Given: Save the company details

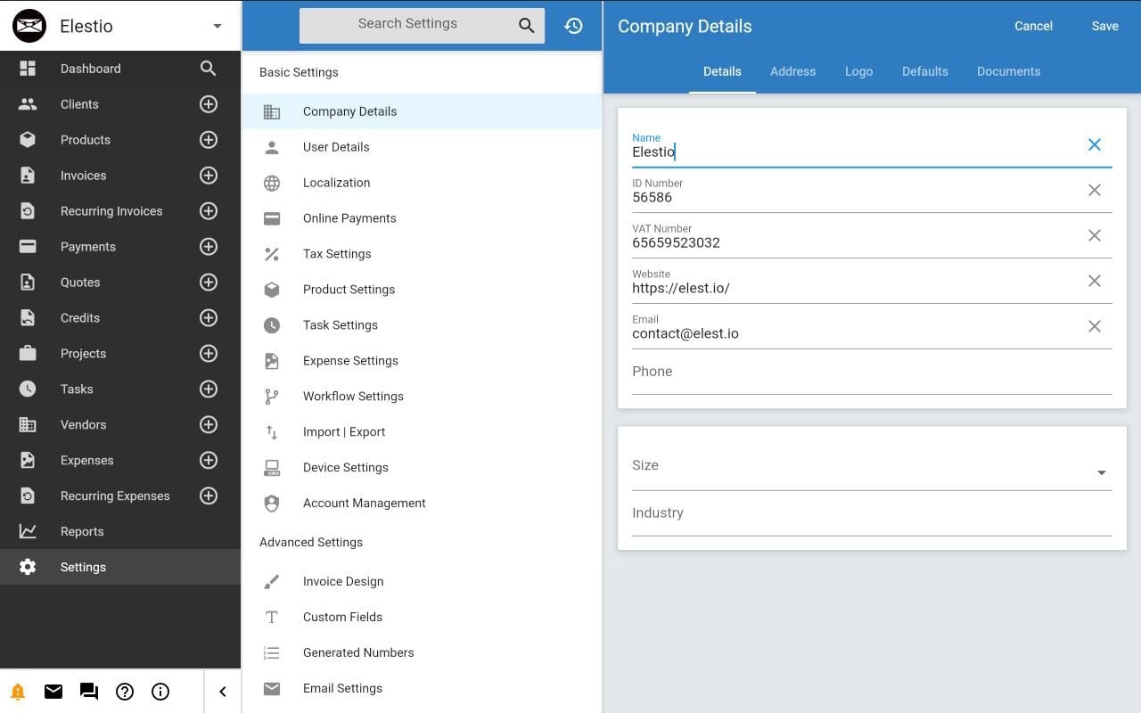Looking at the screenshot, I should (x=1104, y=26).
